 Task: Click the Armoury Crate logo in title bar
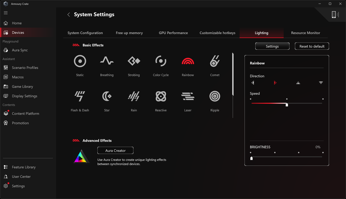6,4
